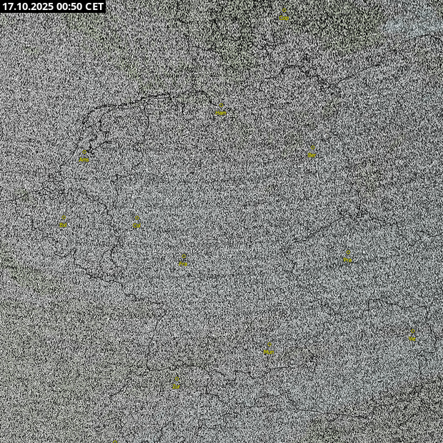Click the Berlin circle marker
This screenshot has height=443, width=443.
(312, 147)
